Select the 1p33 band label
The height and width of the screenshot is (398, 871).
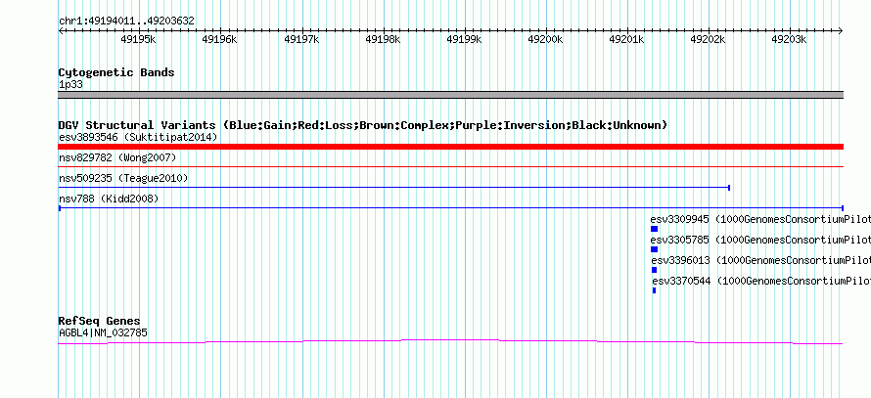[71, 85]
